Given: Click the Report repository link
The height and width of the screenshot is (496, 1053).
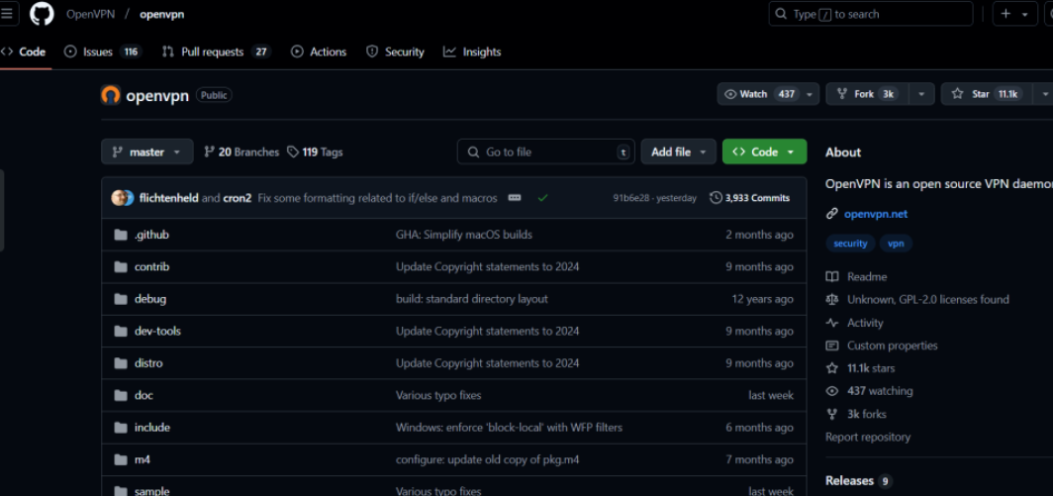Looking at the screenshot, I should [x=868, y=437].
